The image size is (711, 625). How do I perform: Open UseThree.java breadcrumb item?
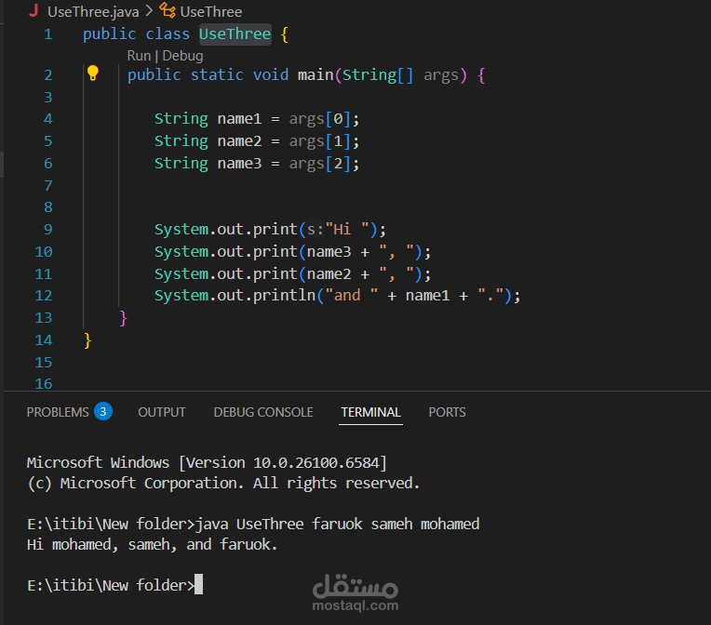(93, 11)
